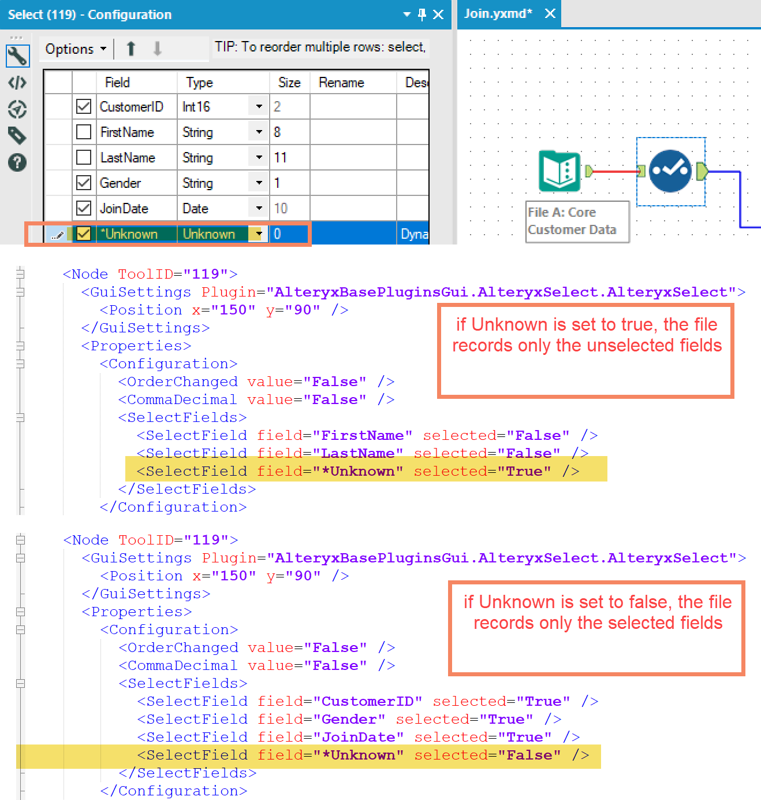The width and height of the screenshot is (761, 800).
Task: Click the move-field-up arrow
Action: pyautogui.click(x=130, y=48)
